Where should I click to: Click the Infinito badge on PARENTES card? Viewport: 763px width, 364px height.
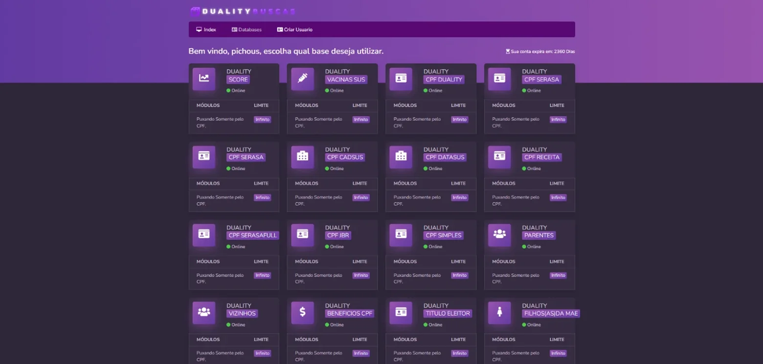(558, 276)
